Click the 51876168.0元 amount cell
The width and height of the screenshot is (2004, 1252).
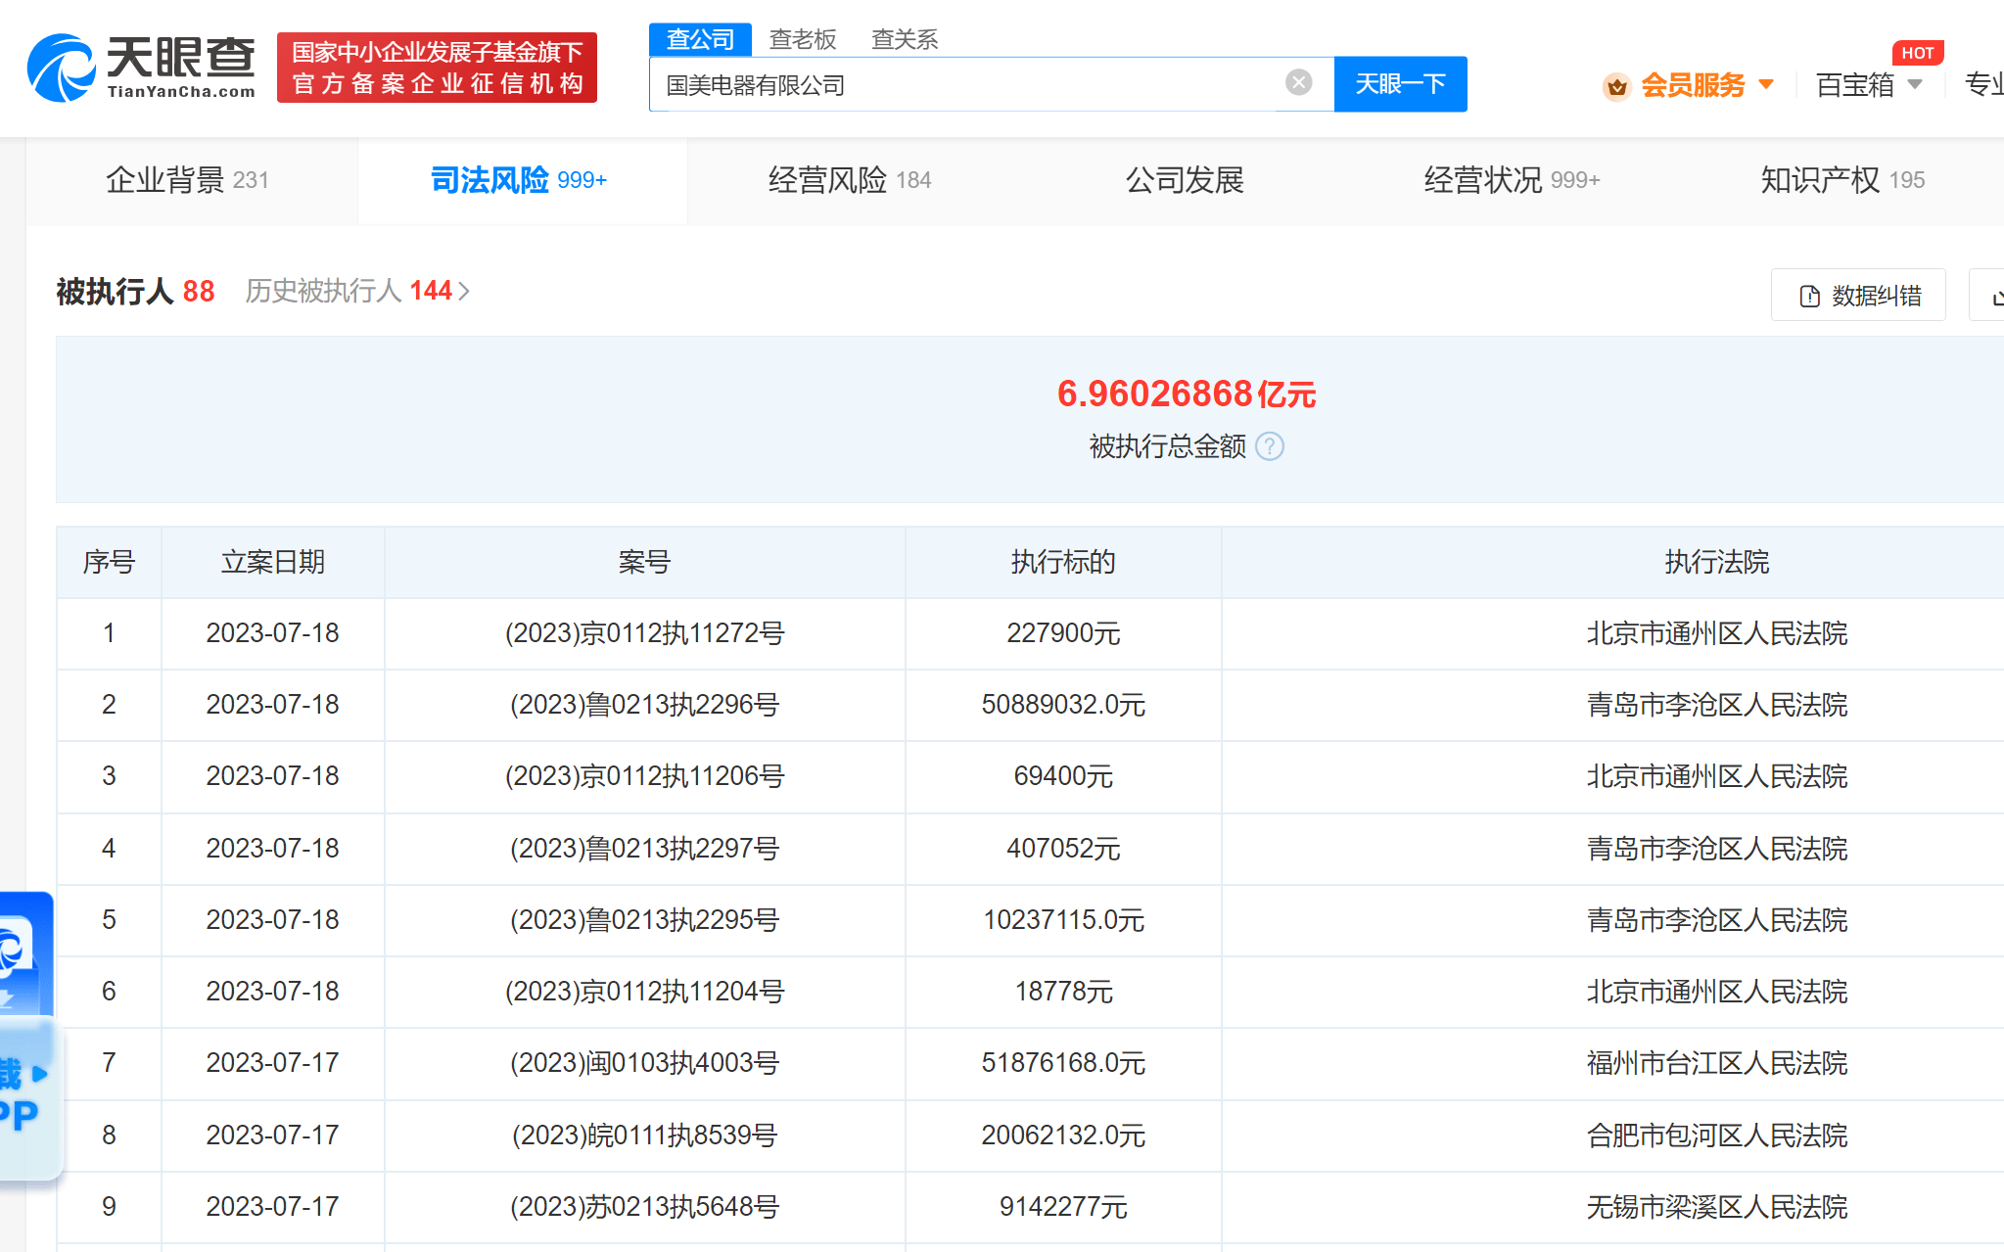1063,1063
